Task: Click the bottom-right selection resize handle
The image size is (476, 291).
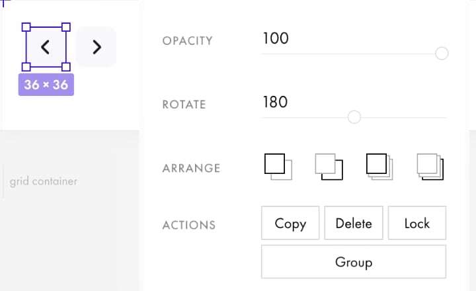Action: coord(66,67)
